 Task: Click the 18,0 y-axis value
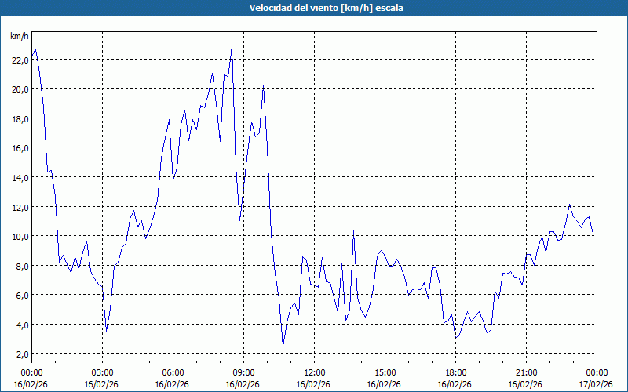click(20, 118)
